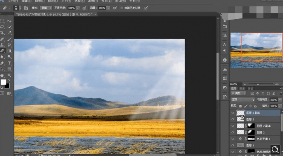The width and height of the screenshot is (283, 156).
Task: Click the white foreground color swatch
Action: (x=3, y=82)
